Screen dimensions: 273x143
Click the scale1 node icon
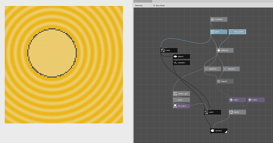[x=206, y=112]
